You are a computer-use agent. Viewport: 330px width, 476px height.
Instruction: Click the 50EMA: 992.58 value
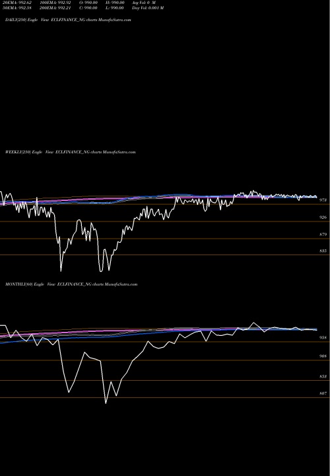pyautogui.click(x=18, y=8)
